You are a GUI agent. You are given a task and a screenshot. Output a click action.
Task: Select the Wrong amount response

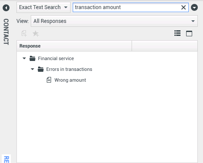click(70, 80)
